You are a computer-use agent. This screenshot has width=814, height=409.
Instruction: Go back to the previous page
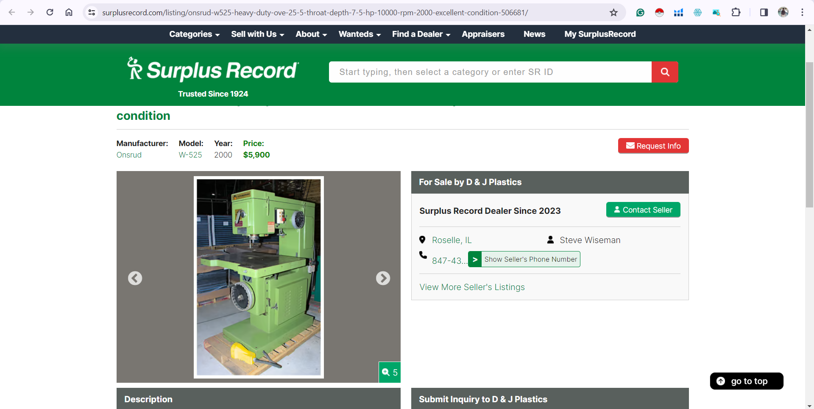pyautogui.click(x=12, y=12)
